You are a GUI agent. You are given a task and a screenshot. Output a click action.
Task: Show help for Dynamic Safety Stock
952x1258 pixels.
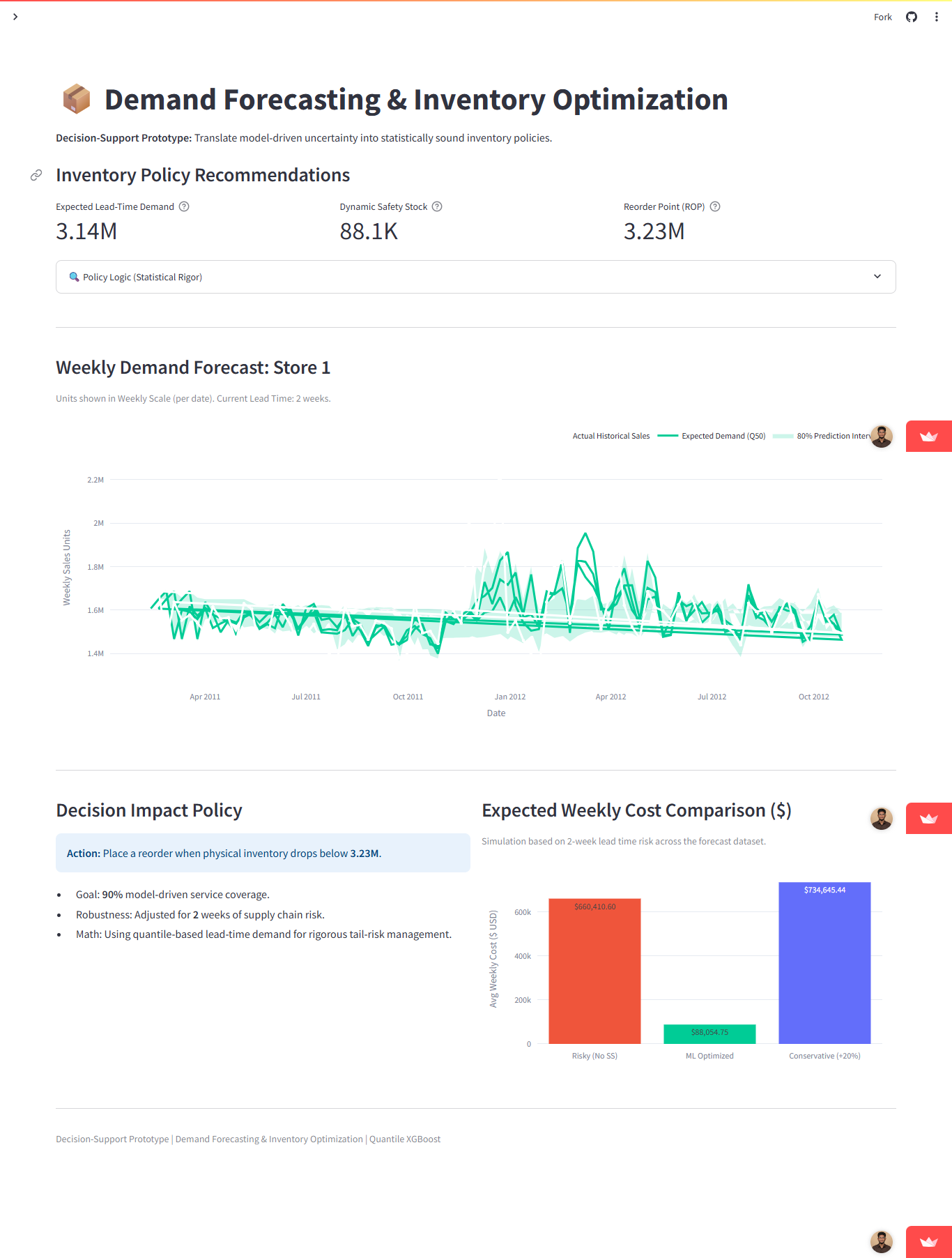[x=437, y=206]
